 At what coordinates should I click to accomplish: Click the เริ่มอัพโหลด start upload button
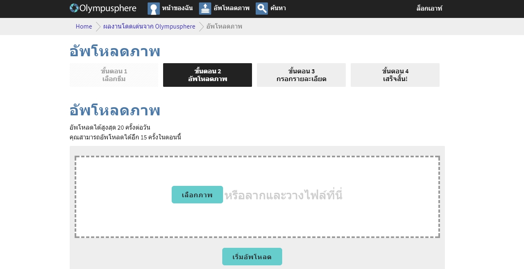(x=252, y=257)
